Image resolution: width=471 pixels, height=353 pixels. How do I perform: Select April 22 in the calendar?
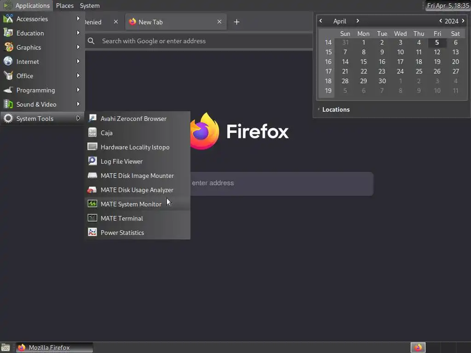pos(363,71)
